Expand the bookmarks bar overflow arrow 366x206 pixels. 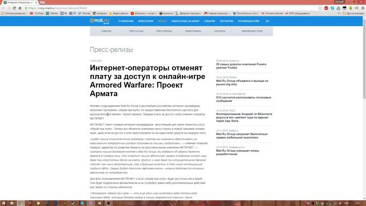coord(339,13)
